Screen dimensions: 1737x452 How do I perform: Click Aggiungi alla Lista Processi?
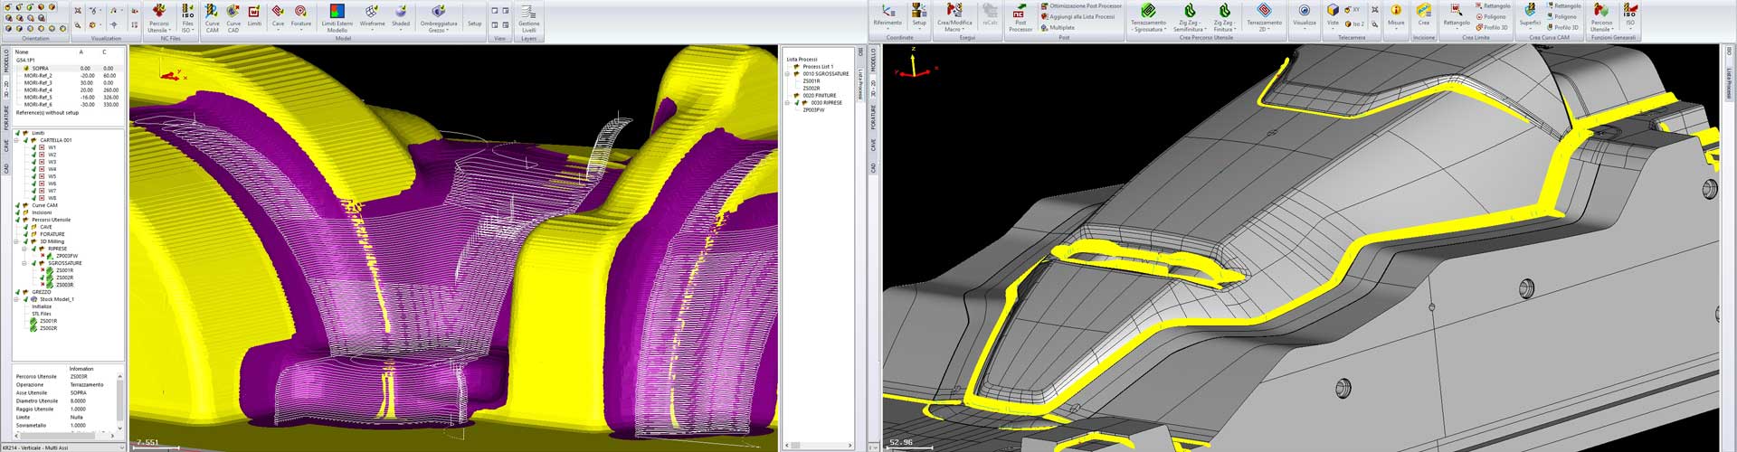pyautogui.click(x=1077, y=16)
